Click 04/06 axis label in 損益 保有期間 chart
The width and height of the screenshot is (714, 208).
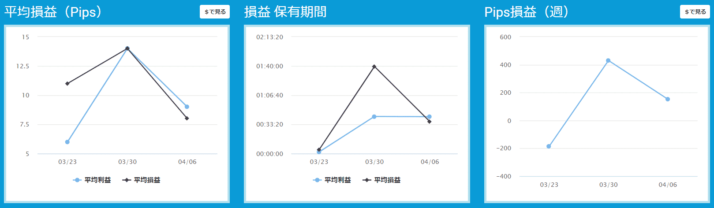click(430, 162)
